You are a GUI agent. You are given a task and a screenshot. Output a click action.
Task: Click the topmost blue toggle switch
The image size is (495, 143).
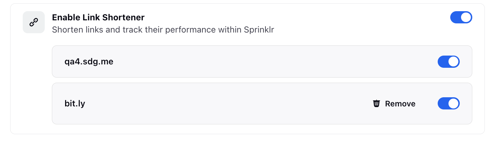461,17
